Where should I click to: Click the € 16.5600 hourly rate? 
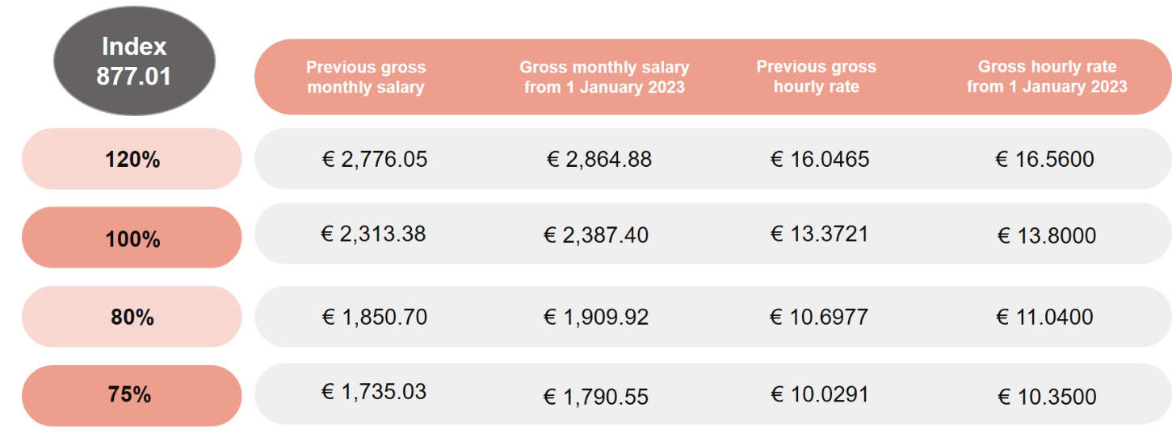(1045, 160)
